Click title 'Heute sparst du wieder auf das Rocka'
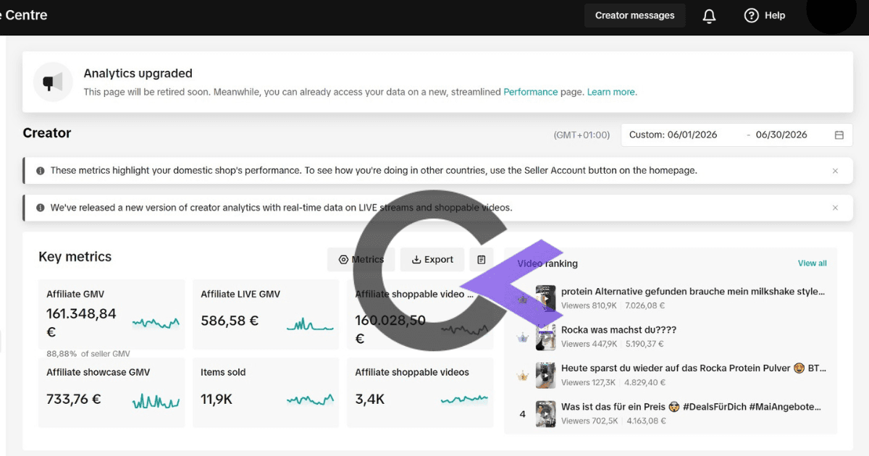869x456 pixels. click(x=693, y=368)
